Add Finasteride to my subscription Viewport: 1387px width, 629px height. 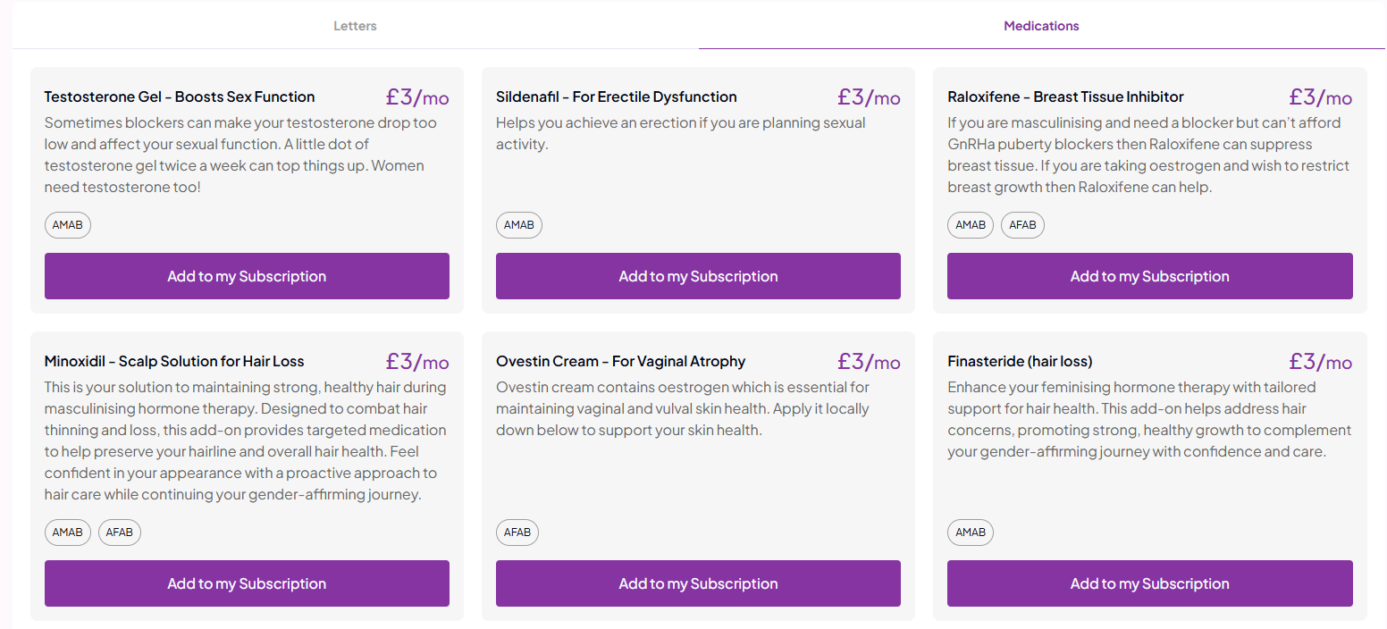pyautogui.click(x=1149, y=583)
